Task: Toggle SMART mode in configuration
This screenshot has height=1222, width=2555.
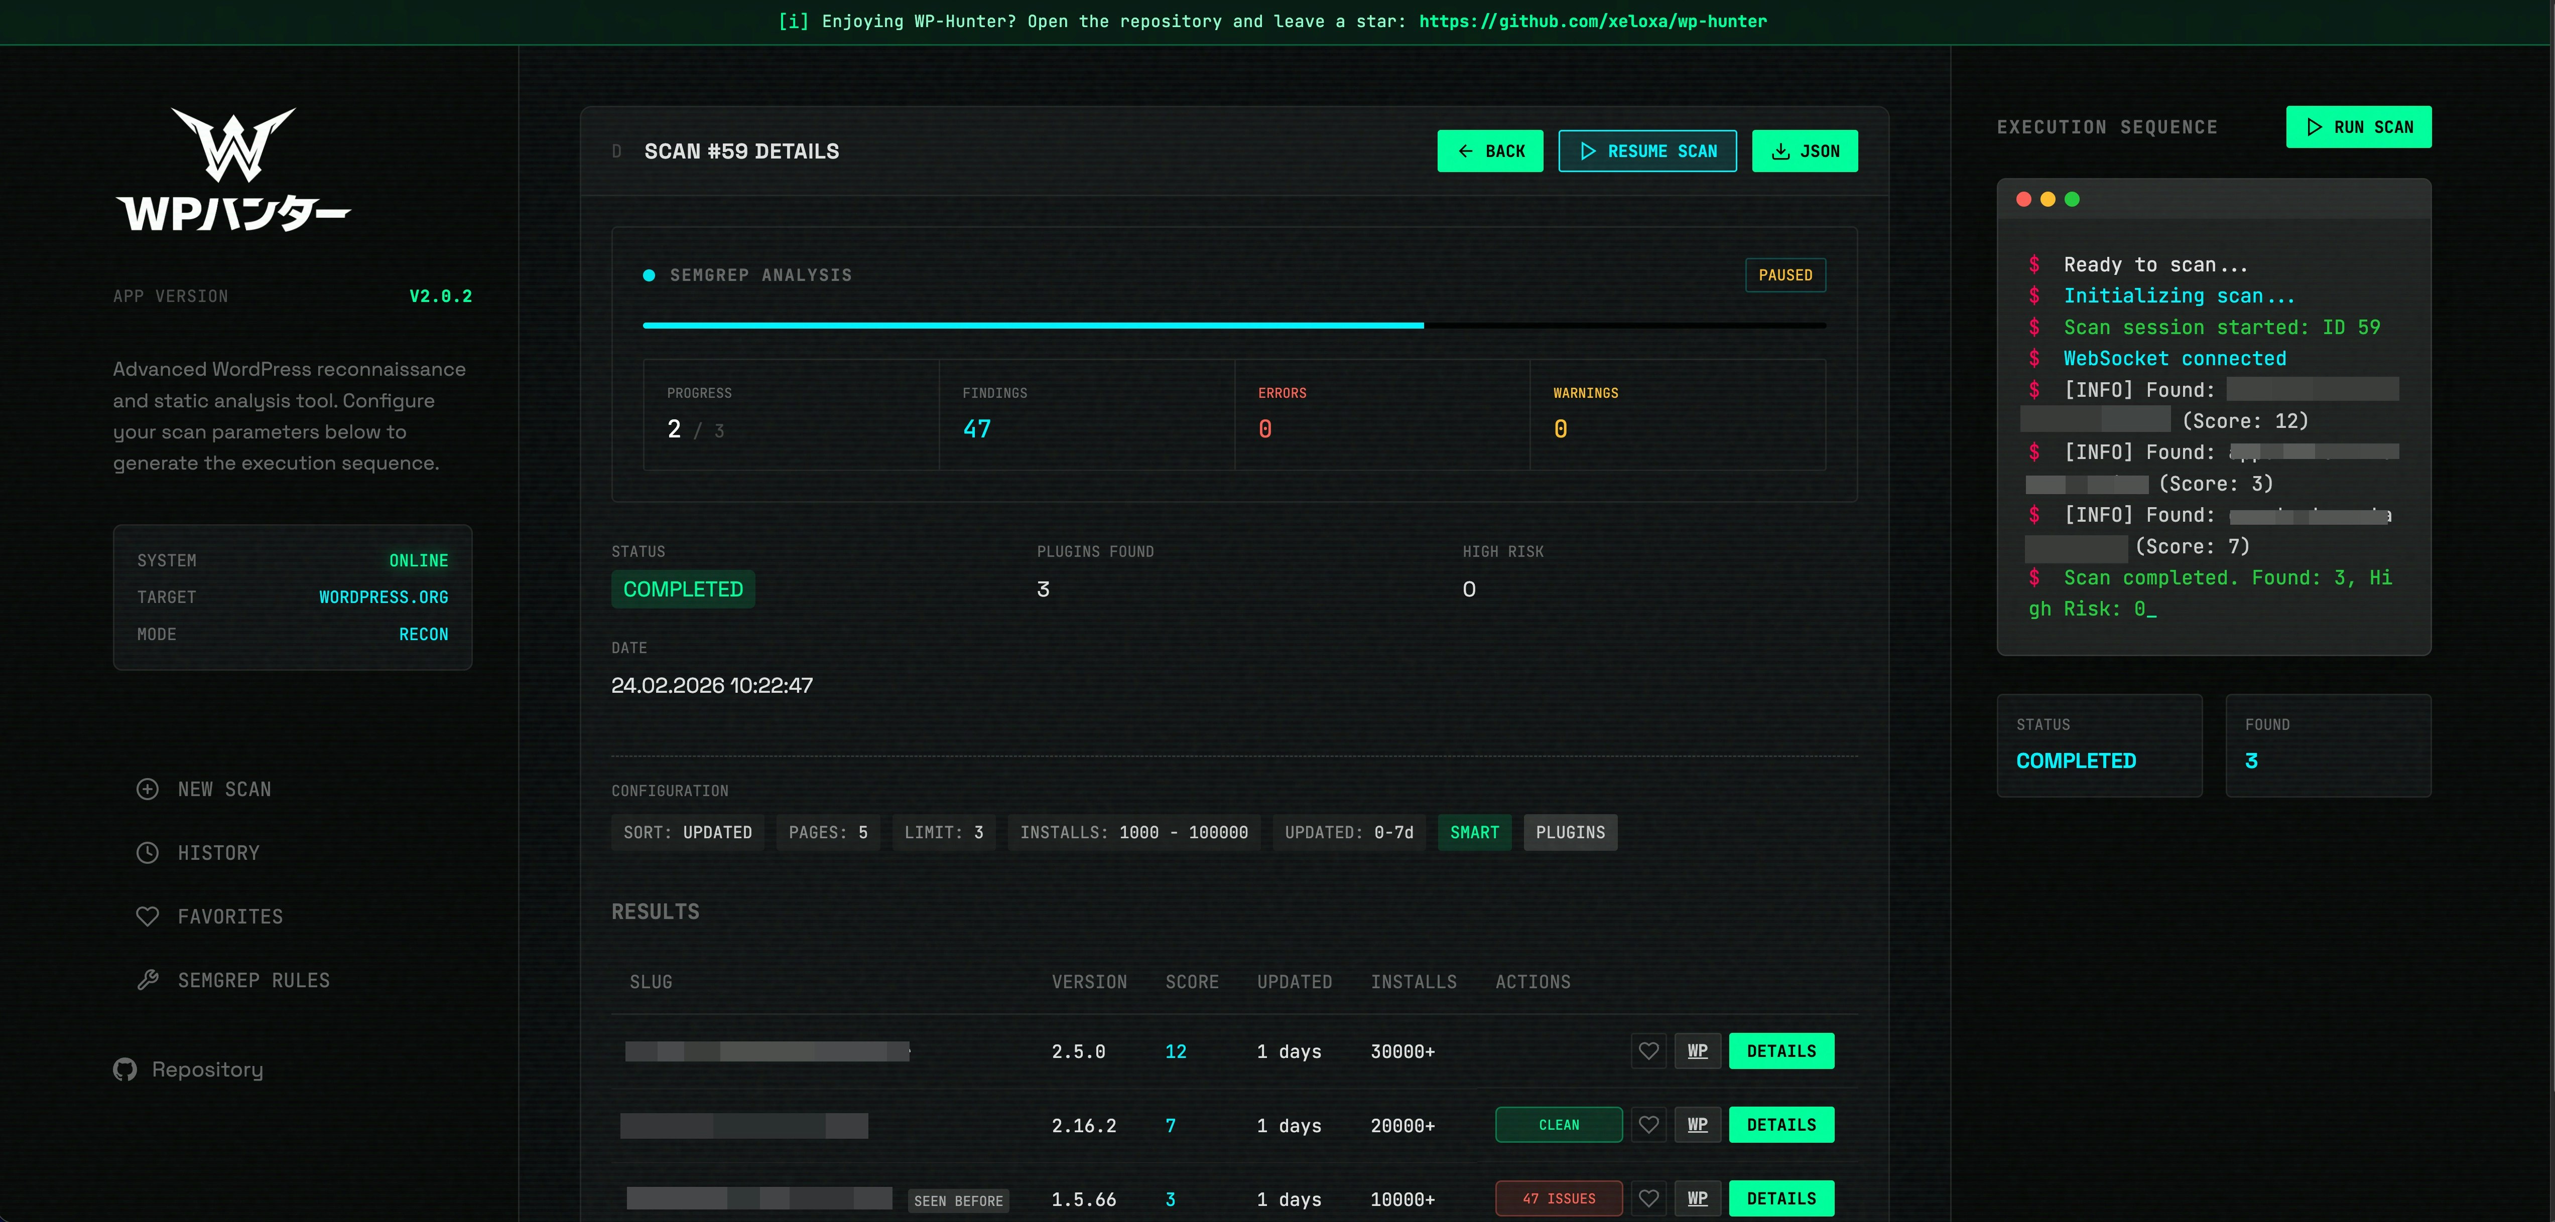Action: point(1474,833)
